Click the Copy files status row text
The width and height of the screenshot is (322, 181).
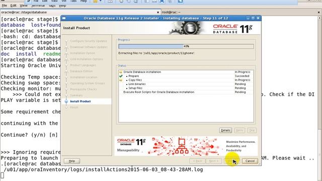point(135,80)
